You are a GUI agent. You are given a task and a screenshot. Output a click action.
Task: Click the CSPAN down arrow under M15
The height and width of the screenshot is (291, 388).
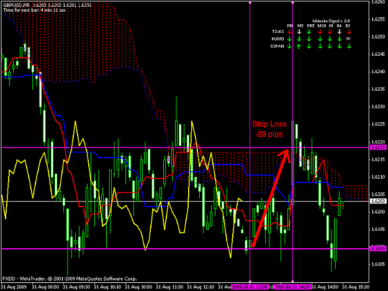[x=309, y=47]
